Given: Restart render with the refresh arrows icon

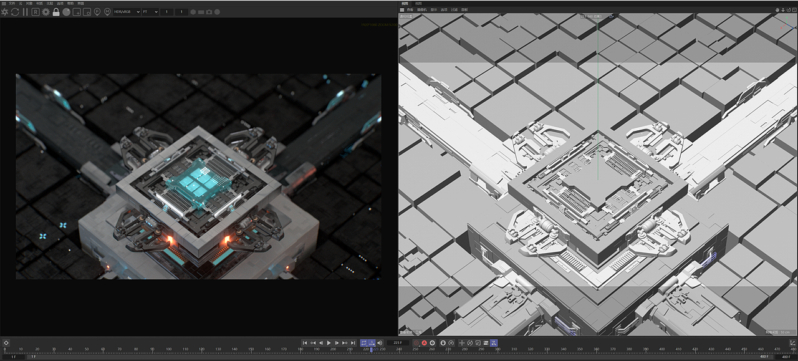Looking at the screenshot, I should (x=15, y=12).
